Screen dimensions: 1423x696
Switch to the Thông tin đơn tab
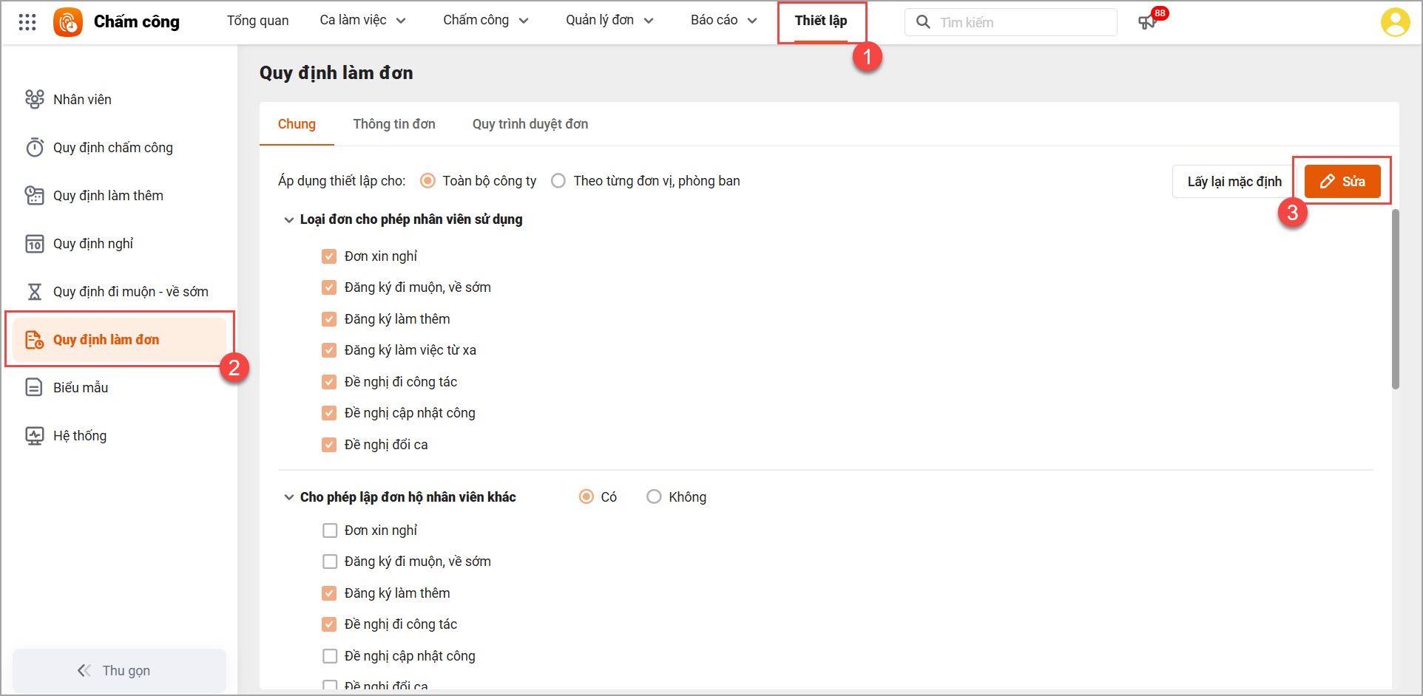394,124
